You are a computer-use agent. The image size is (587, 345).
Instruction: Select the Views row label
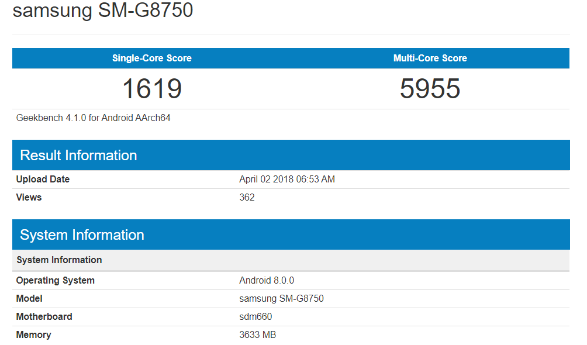pos(29,197)
